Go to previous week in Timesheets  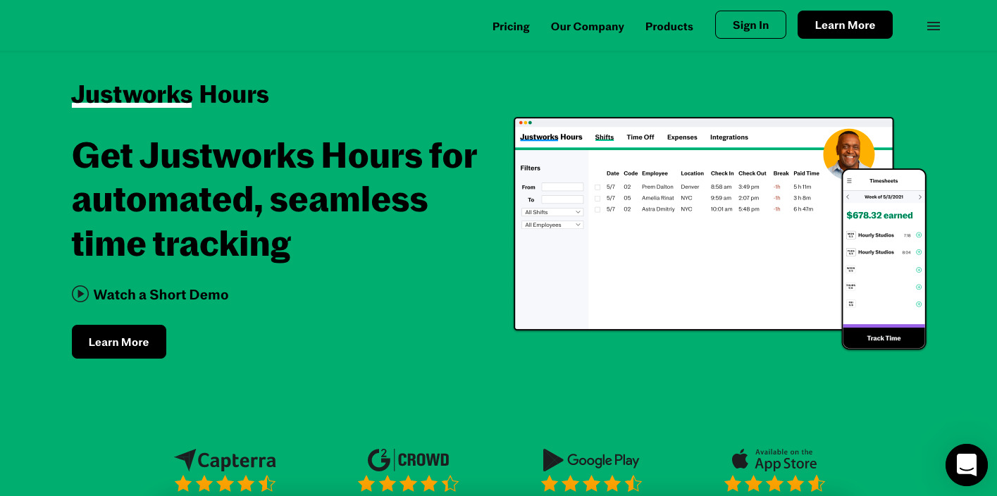tap(848, 197)
